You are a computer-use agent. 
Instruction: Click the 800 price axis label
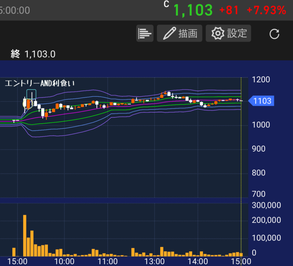pyautogui.click(x=259, y=173)
